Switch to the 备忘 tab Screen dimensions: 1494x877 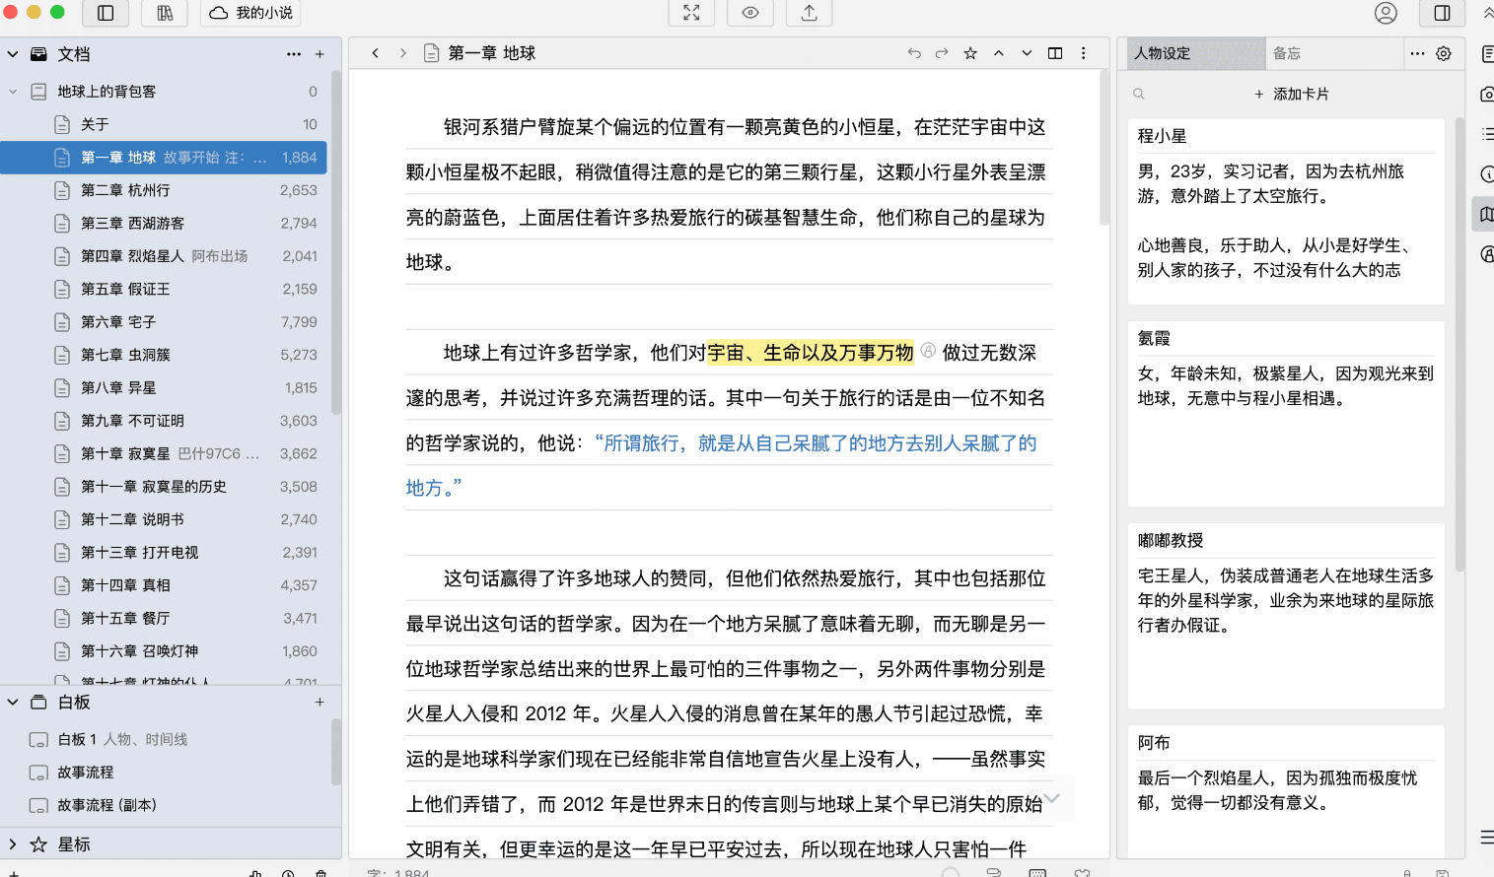click(1287, 53)
